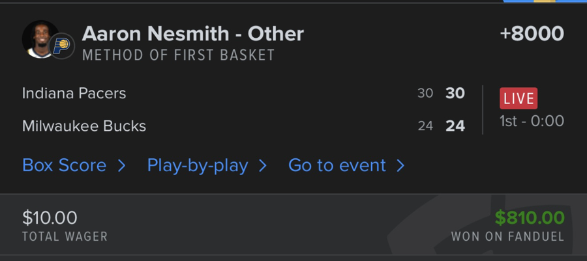Click the red LIVE badge
The width and height of the screenshot is (587, 261).
click(x=519, y=99)
